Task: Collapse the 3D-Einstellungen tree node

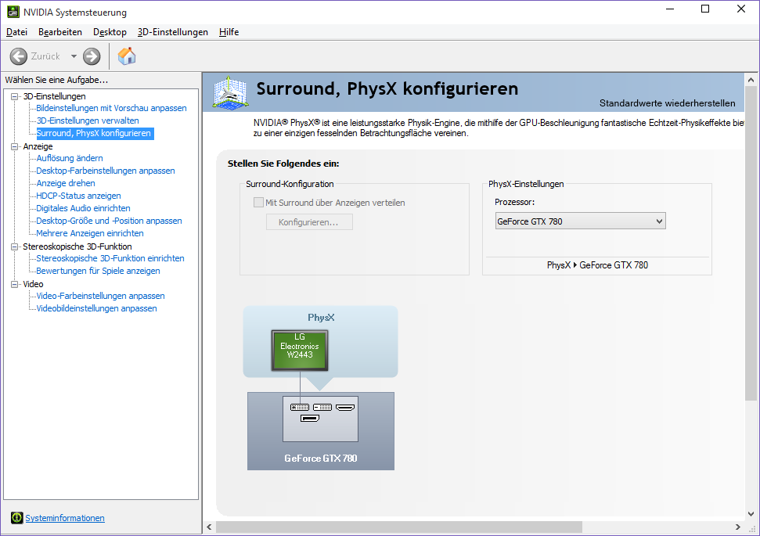Action: tap(15, 96)
